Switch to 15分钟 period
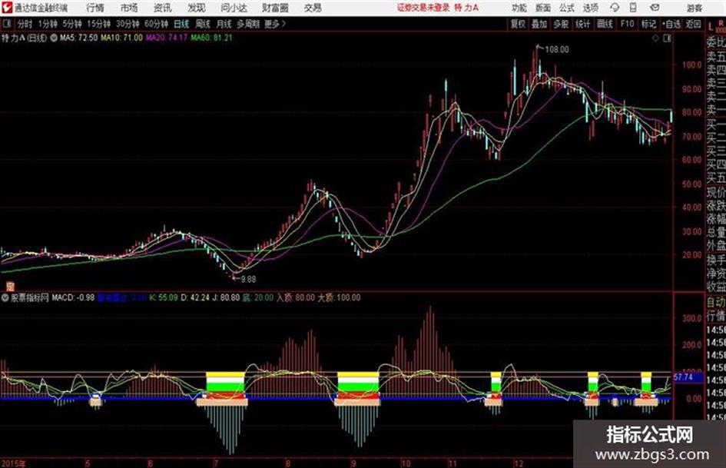The height and width of the screenshot is (468, 726). tap(98, 24)
